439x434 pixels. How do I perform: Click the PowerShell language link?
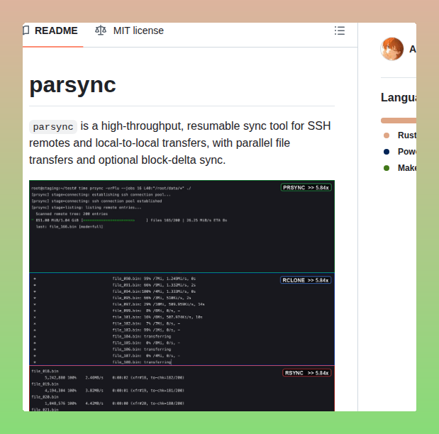[x=407, y=152]
